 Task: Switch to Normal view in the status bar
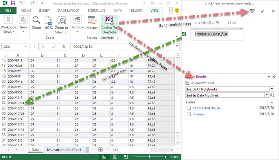[x=104, y=157]
